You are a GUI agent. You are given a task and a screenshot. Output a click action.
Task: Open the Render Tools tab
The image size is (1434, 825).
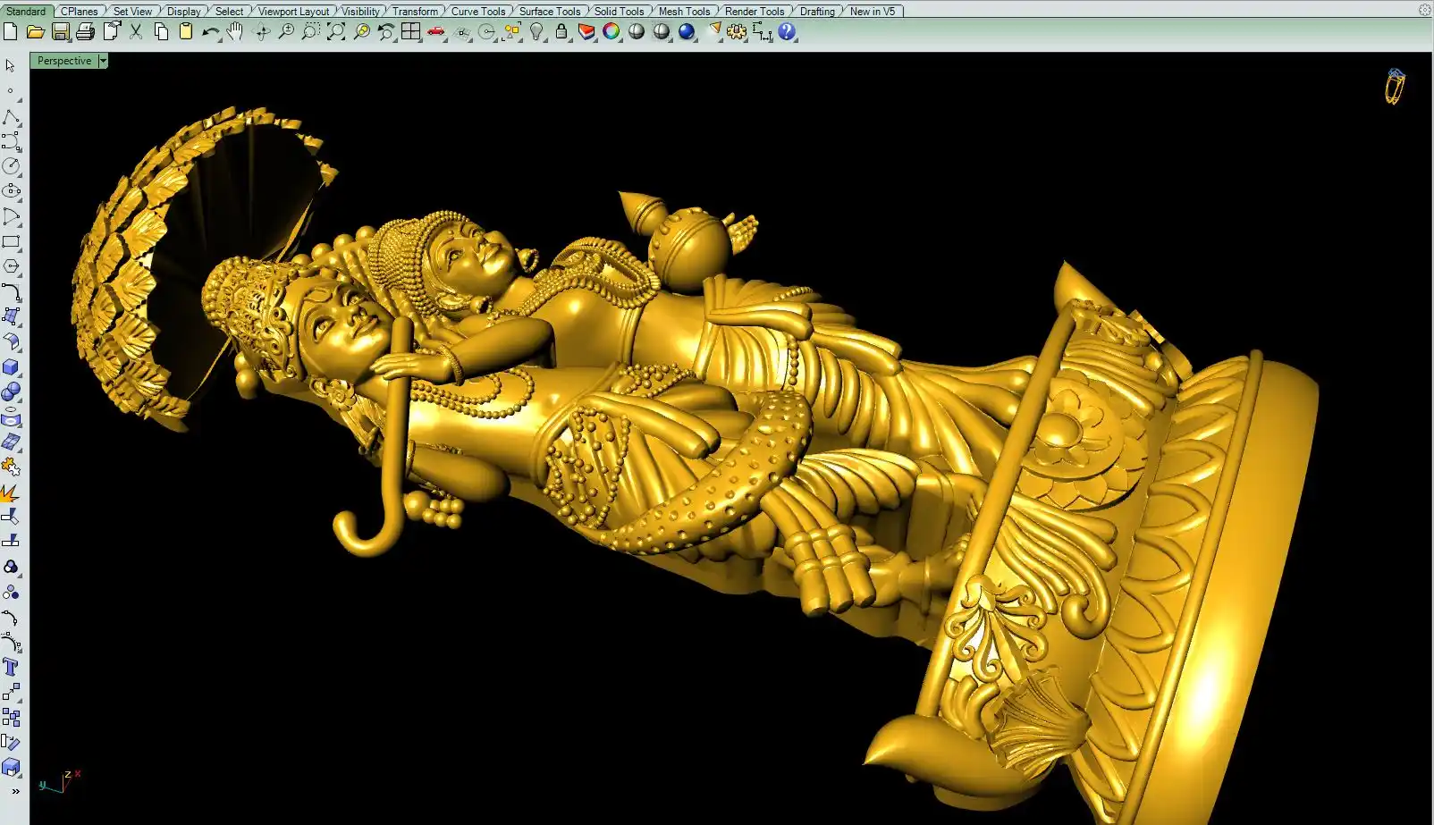click(754, 11)
